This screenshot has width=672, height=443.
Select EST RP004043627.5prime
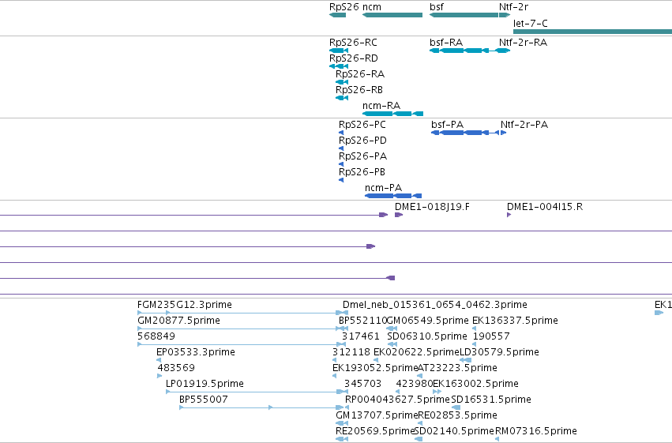398,400
